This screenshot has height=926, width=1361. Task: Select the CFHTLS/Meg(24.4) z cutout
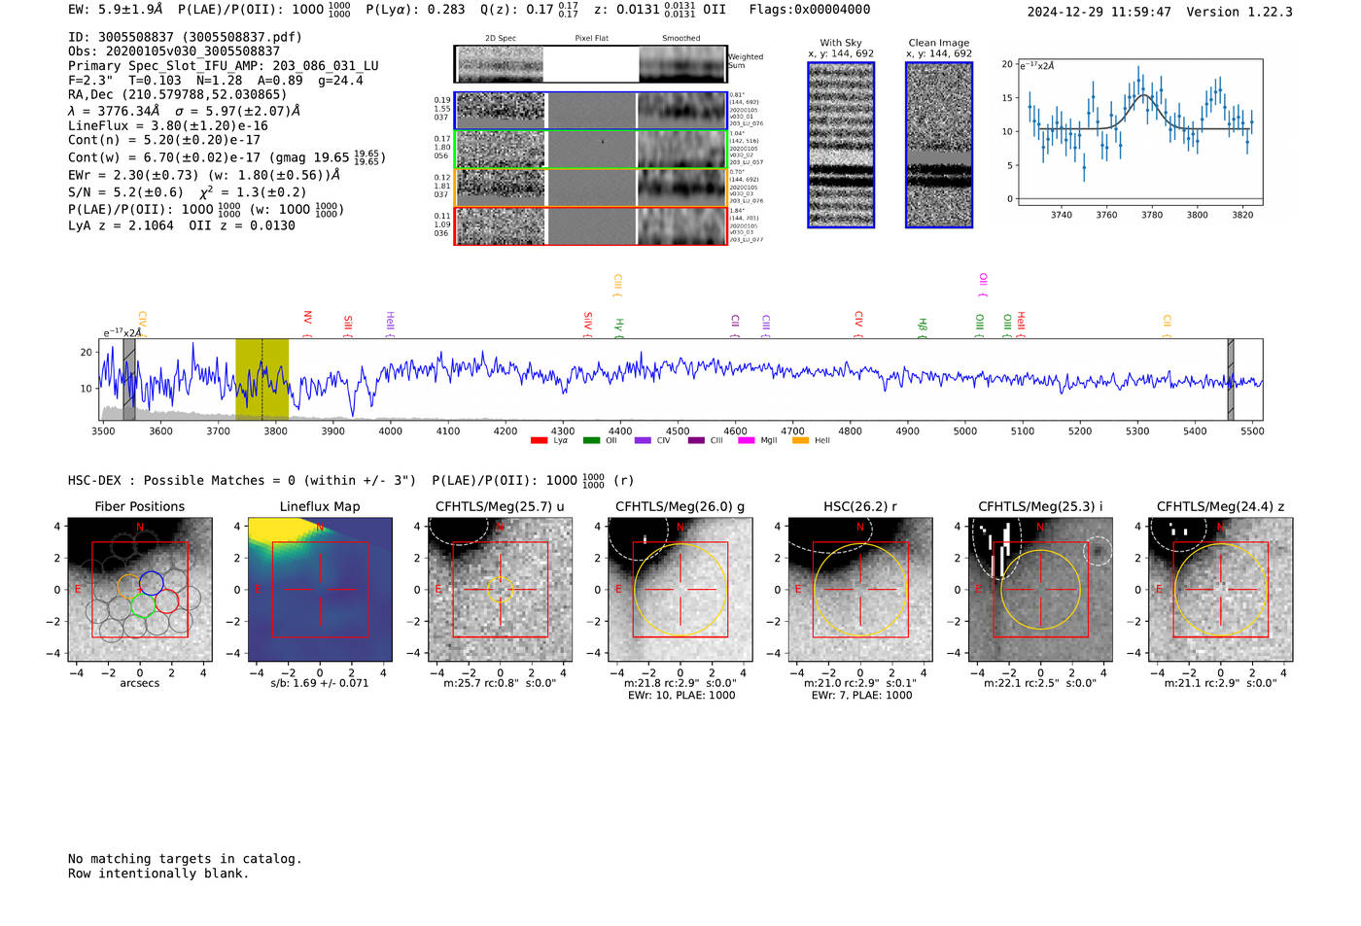pos(1221,590)
